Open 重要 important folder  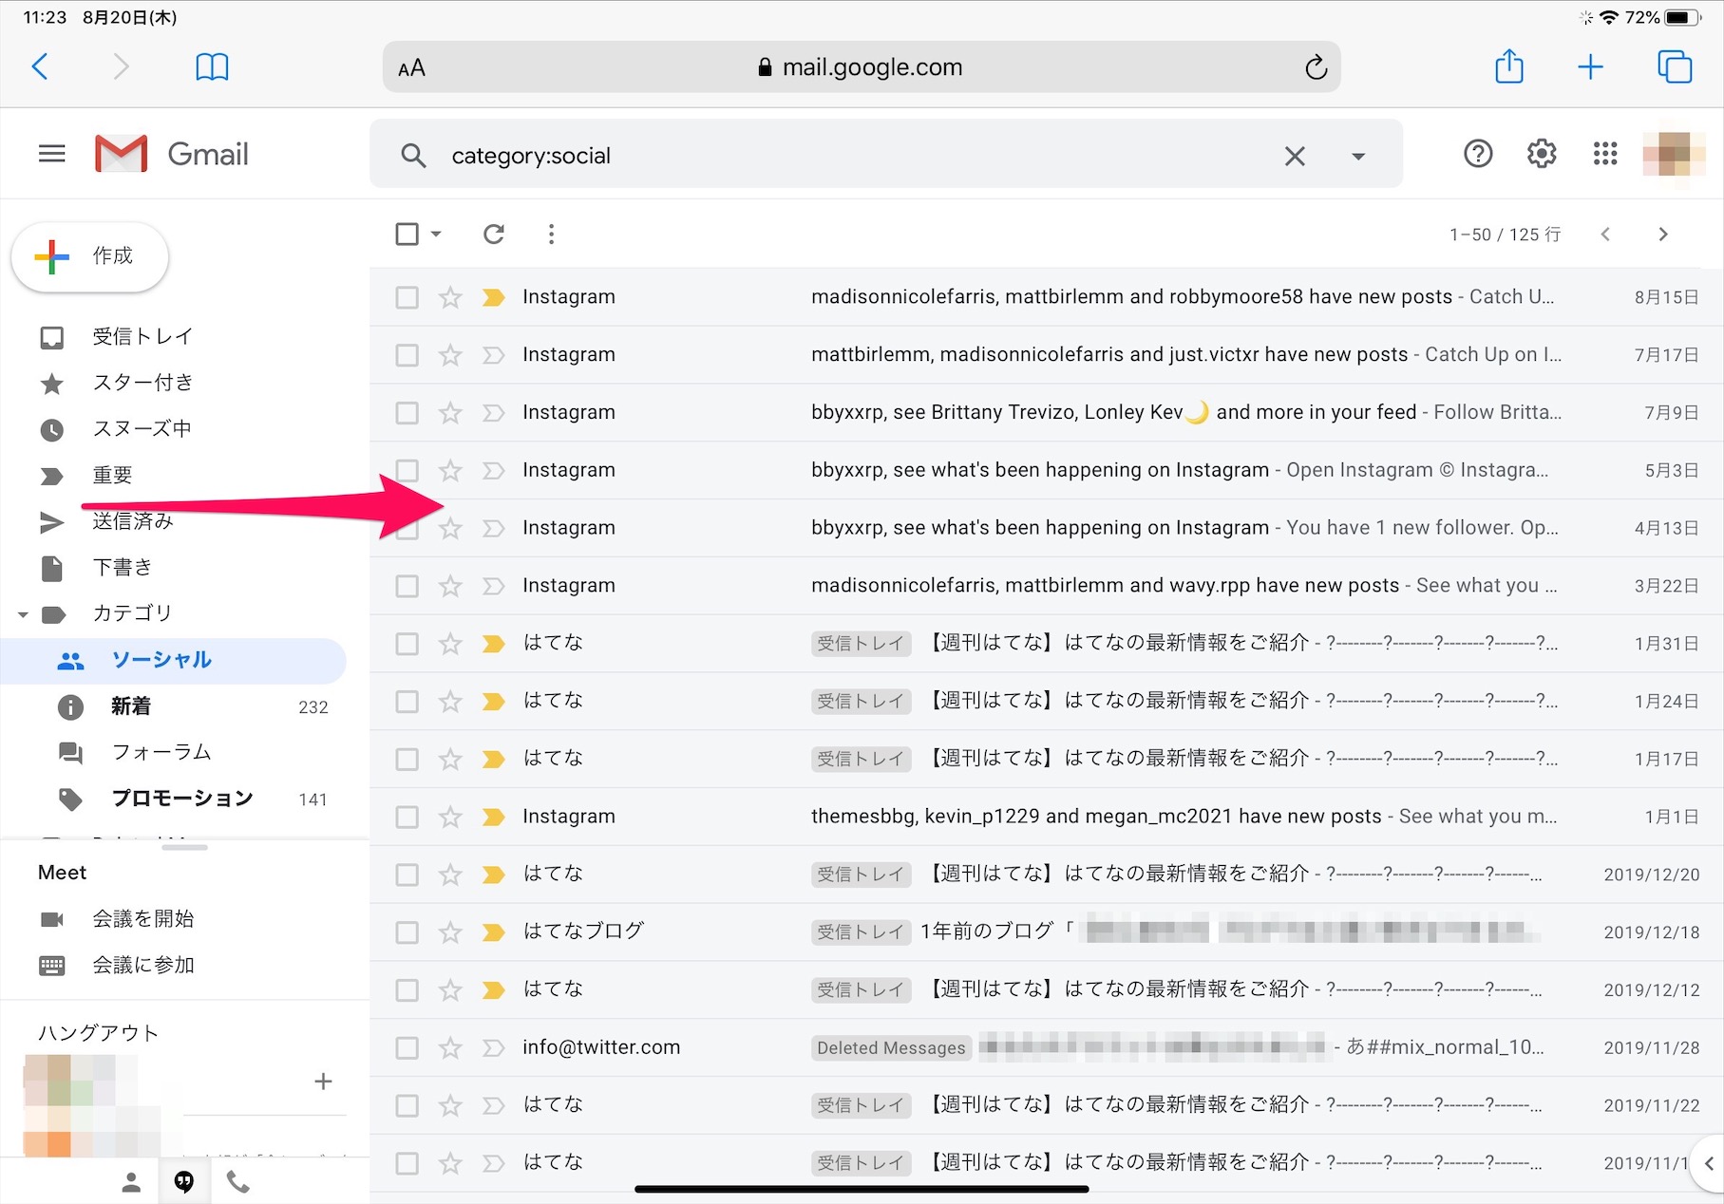click(173, 475)
